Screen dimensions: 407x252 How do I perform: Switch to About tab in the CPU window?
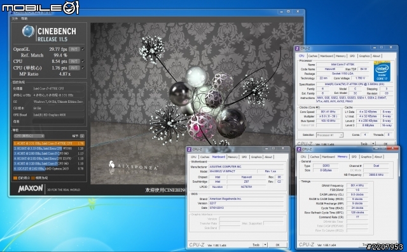[x=376, y=56]
